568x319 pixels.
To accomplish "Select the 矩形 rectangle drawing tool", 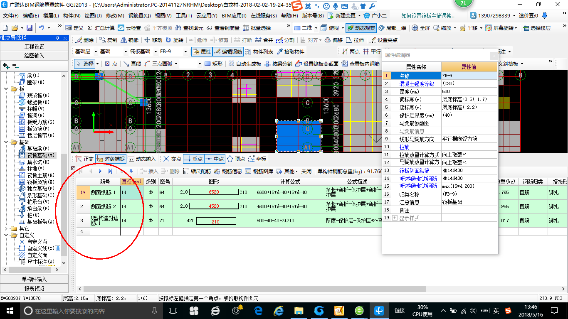I will pos(214,64).
